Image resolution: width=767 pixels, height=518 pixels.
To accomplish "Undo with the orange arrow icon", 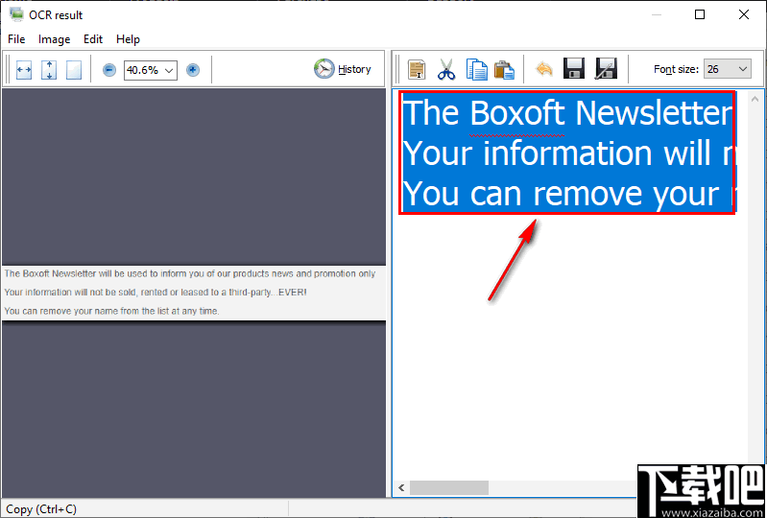I will click(544, 69).
